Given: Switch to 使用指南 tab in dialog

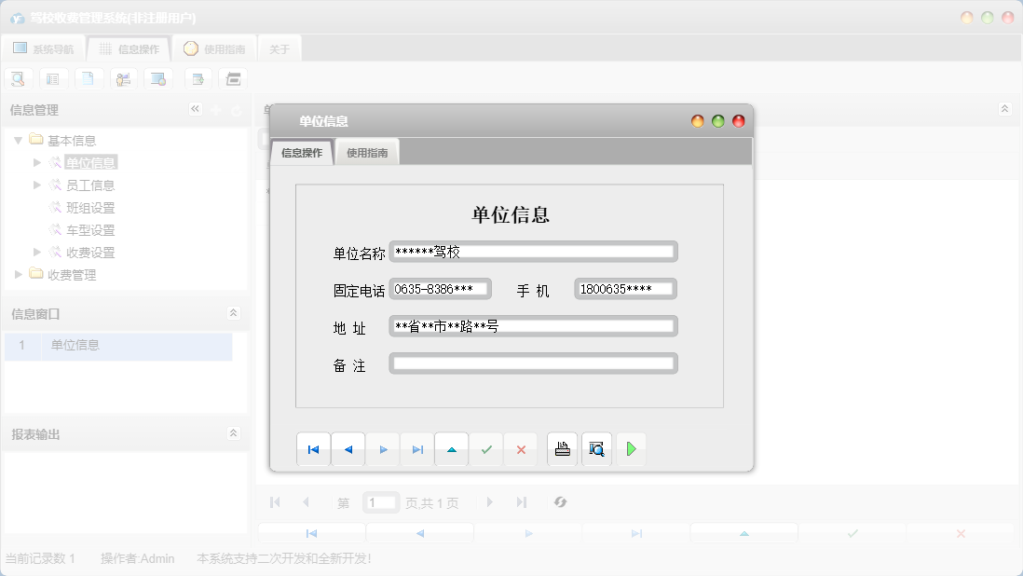Looking at the screenshot, I should tap(367, 153).
